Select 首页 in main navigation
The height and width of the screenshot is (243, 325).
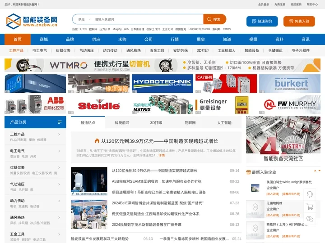pyautogui.click(x=18, y=39)
